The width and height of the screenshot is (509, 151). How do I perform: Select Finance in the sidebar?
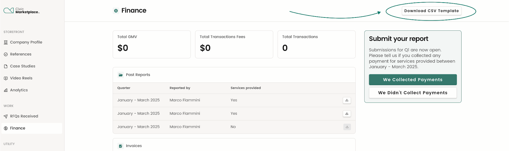(x=32, y=128)
